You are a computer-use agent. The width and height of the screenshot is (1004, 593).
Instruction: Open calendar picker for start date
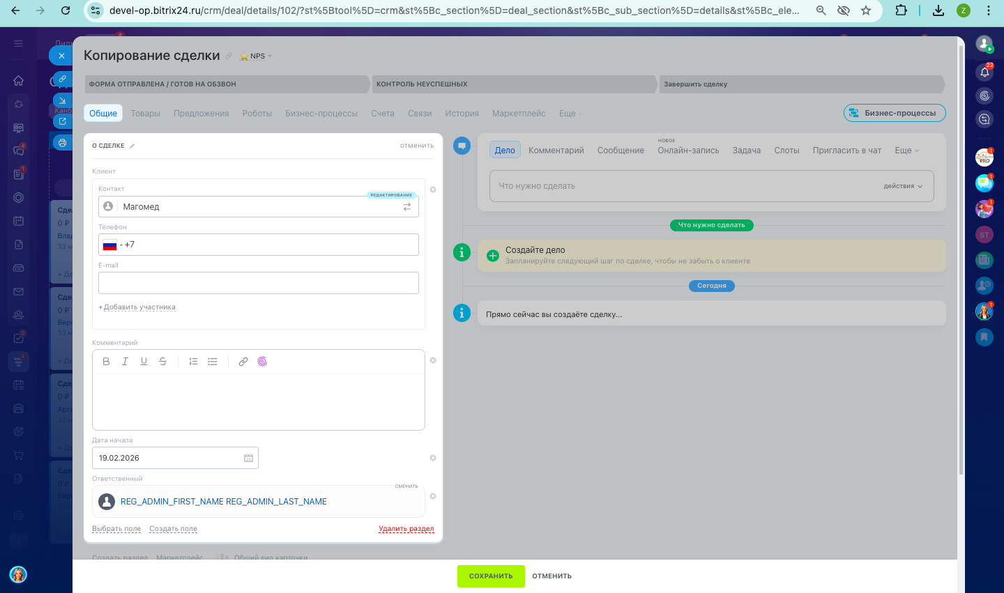(x=248, y=458)
